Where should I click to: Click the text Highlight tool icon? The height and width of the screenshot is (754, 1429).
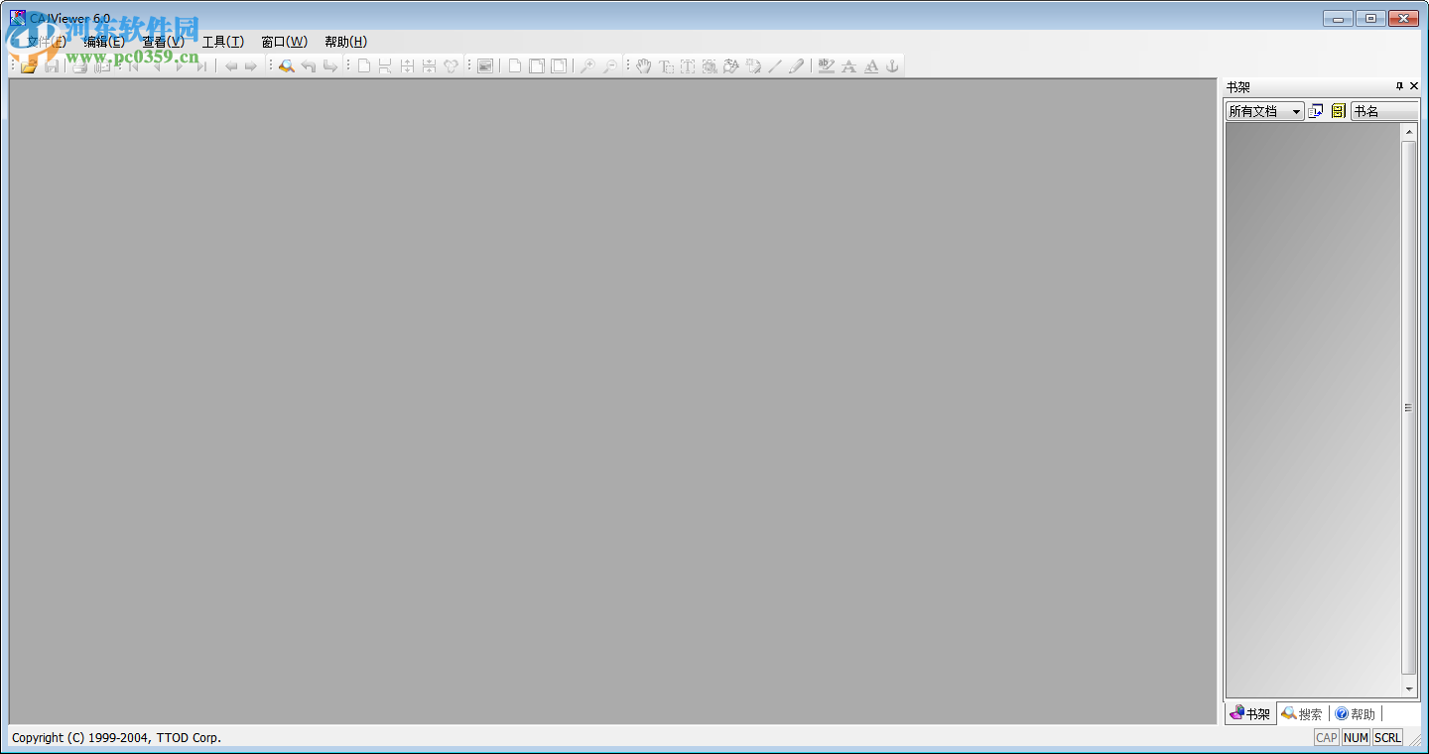(x=826, y=65)
